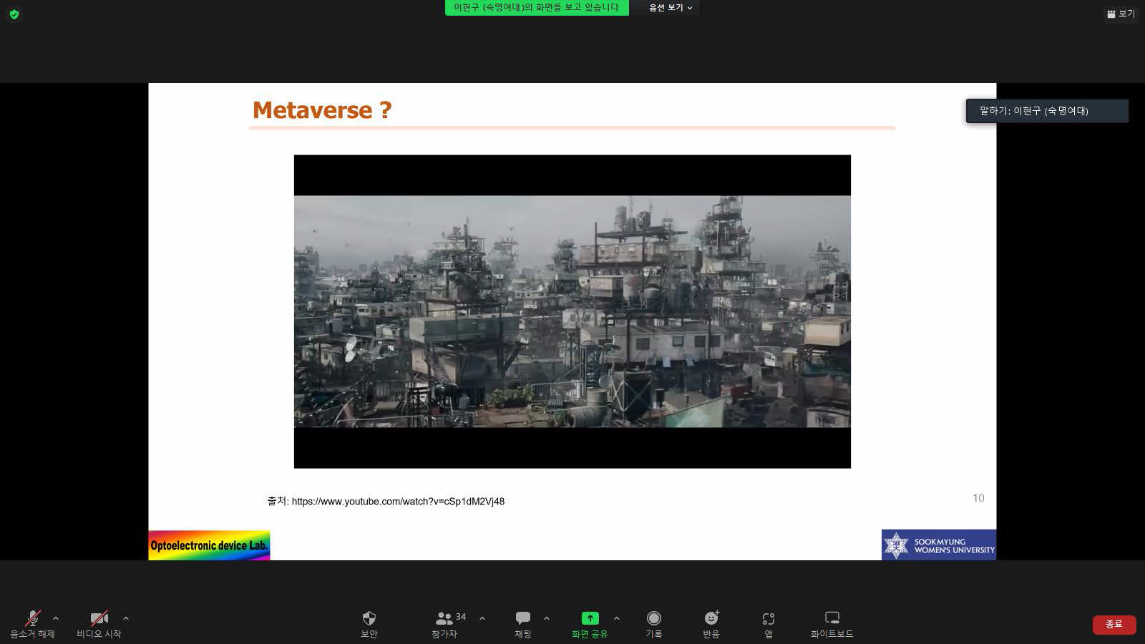Start video with 비디오 시작 icon
Image resolution: width=1145 pixels, height=644 pixels.
99,624
